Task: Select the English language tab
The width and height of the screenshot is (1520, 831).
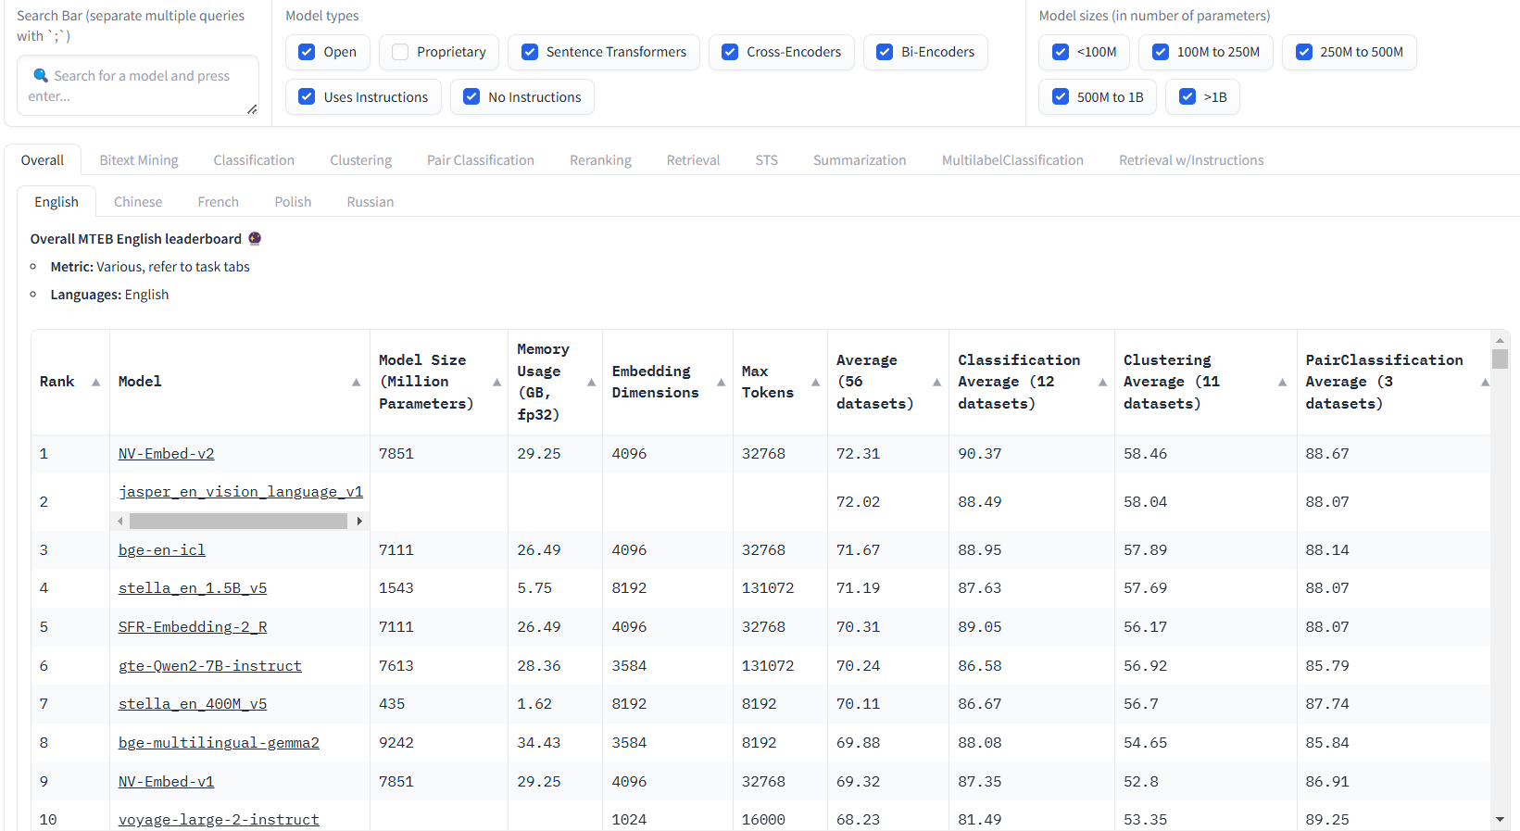Action: [x=57, y=202]
